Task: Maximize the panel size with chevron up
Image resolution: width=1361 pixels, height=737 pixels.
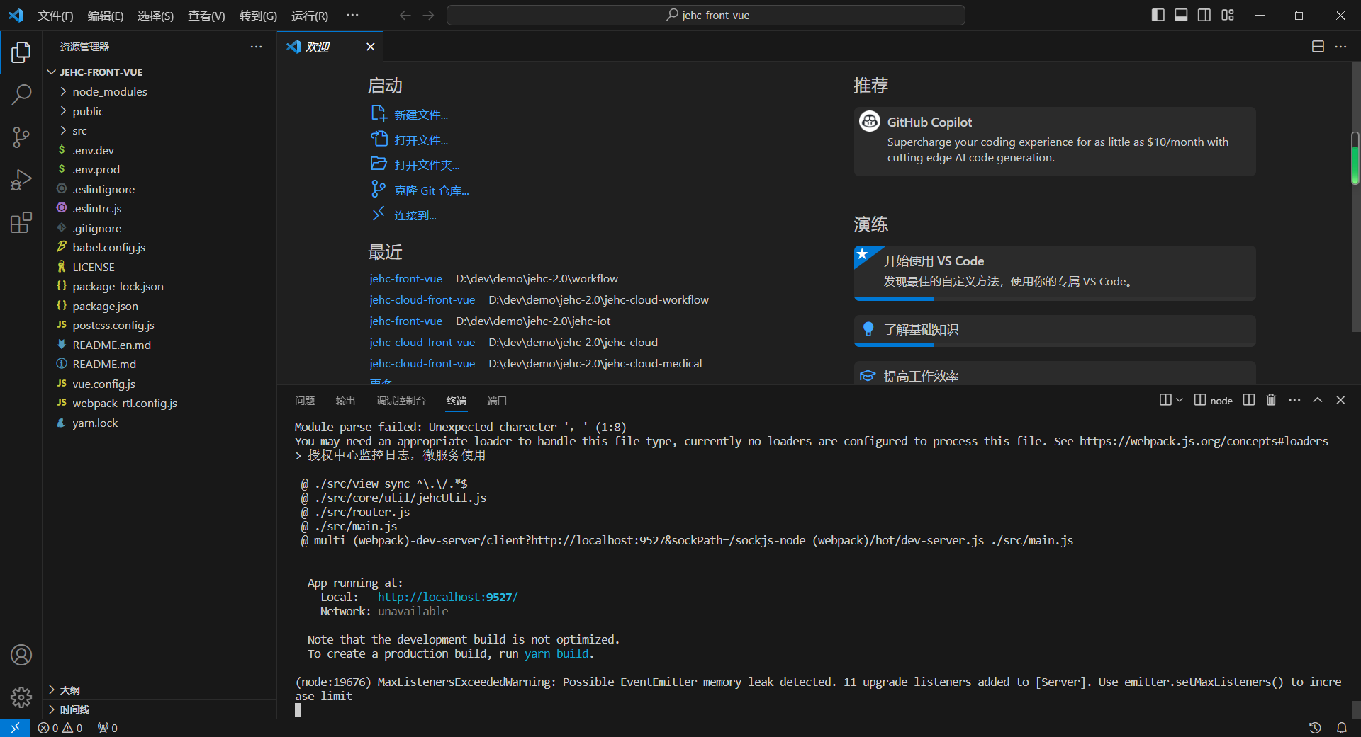Action: pyautogui.click(x=1318, y=400)
